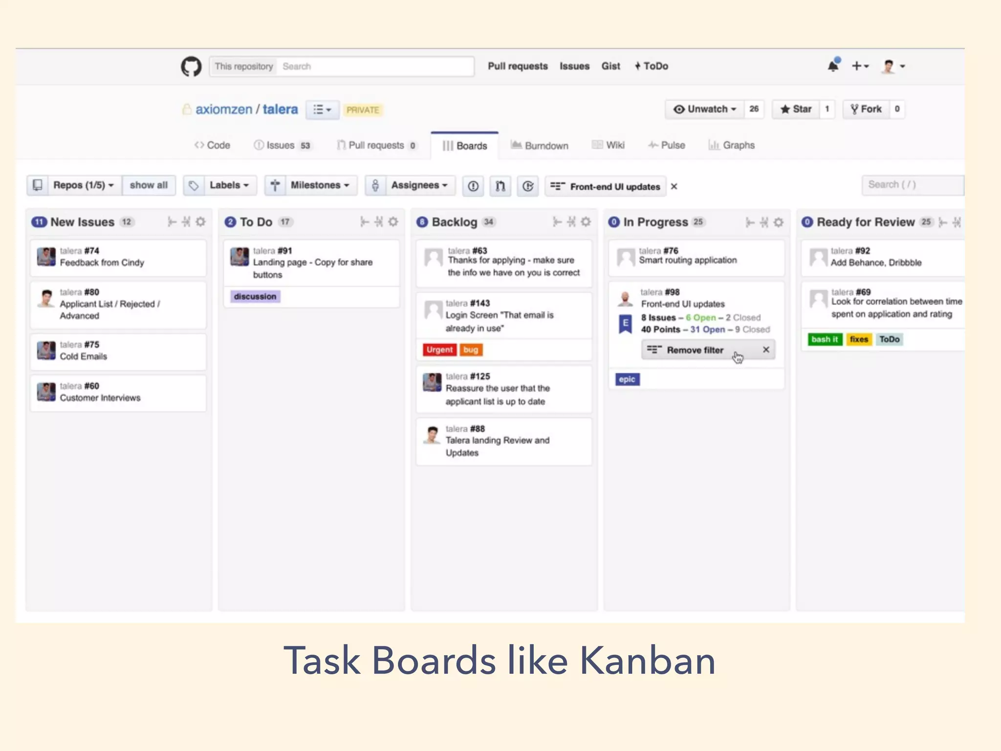Click the blue epic label

627,379
